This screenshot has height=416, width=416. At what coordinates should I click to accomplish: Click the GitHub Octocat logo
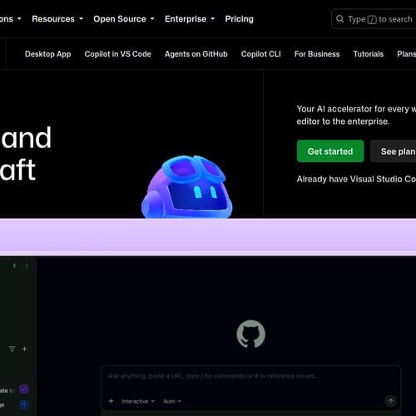250,334
